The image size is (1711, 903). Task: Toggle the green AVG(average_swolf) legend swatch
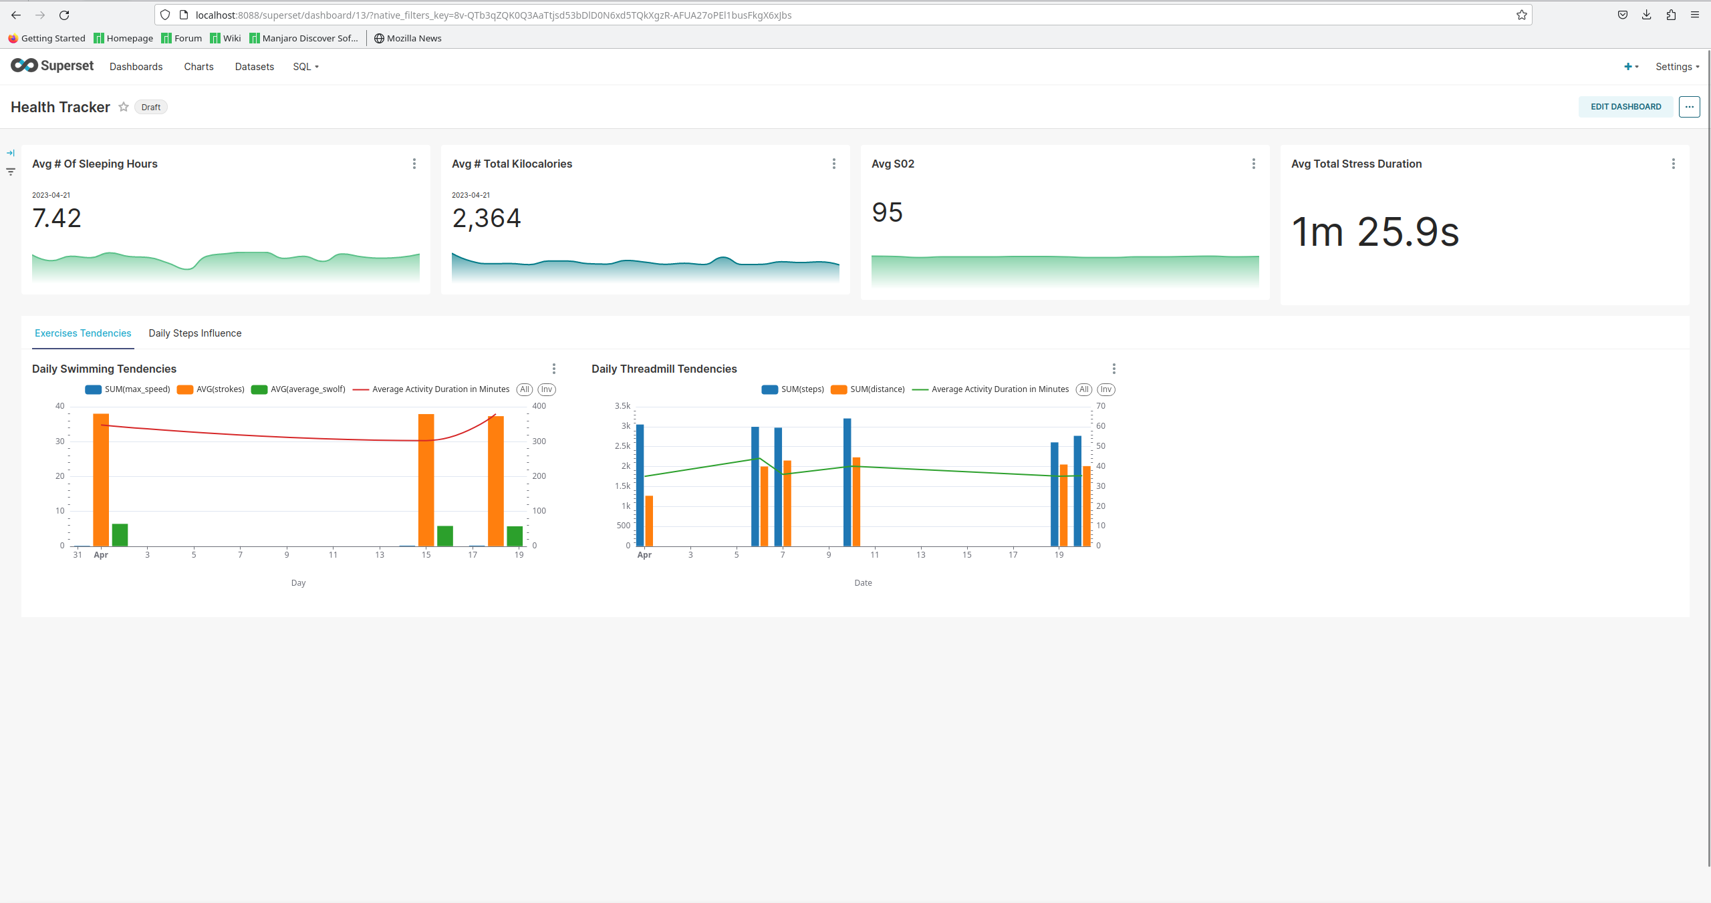click(259, 389)
